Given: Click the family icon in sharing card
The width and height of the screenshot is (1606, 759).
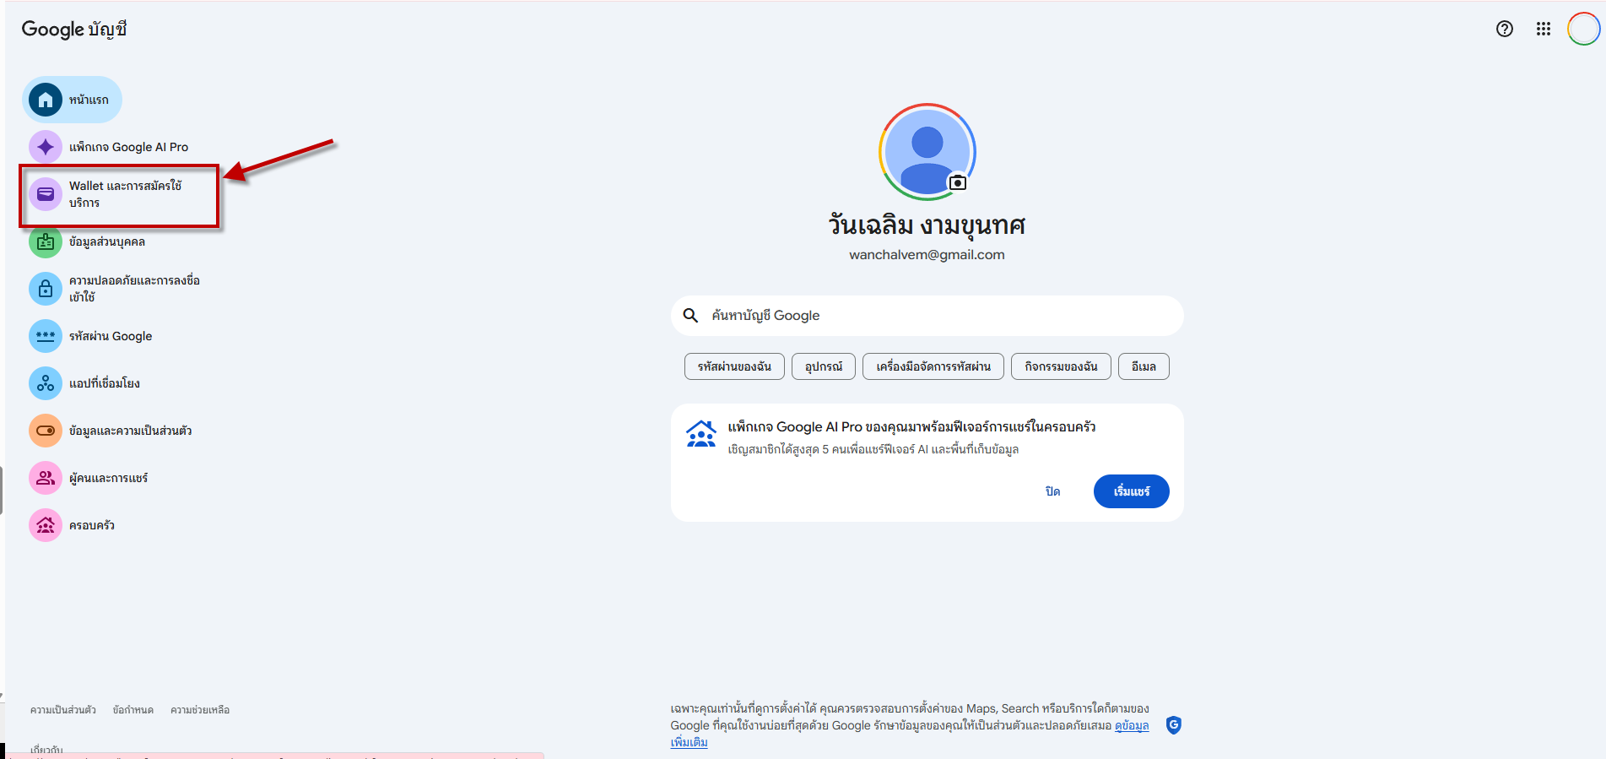Looking at the screenshot, I should coord(701,434).
